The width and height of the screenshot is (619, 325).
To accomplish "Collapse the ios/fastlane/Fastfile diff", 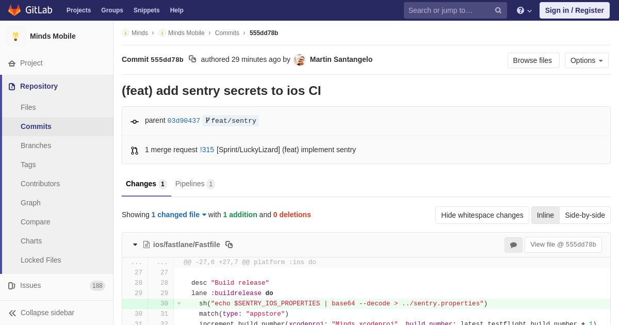I will [135, 245].
